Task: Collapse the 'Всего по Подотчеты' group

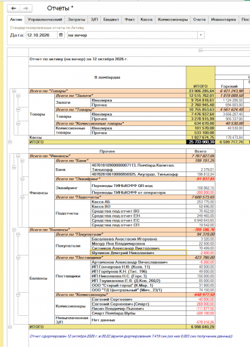Action: 22,197
